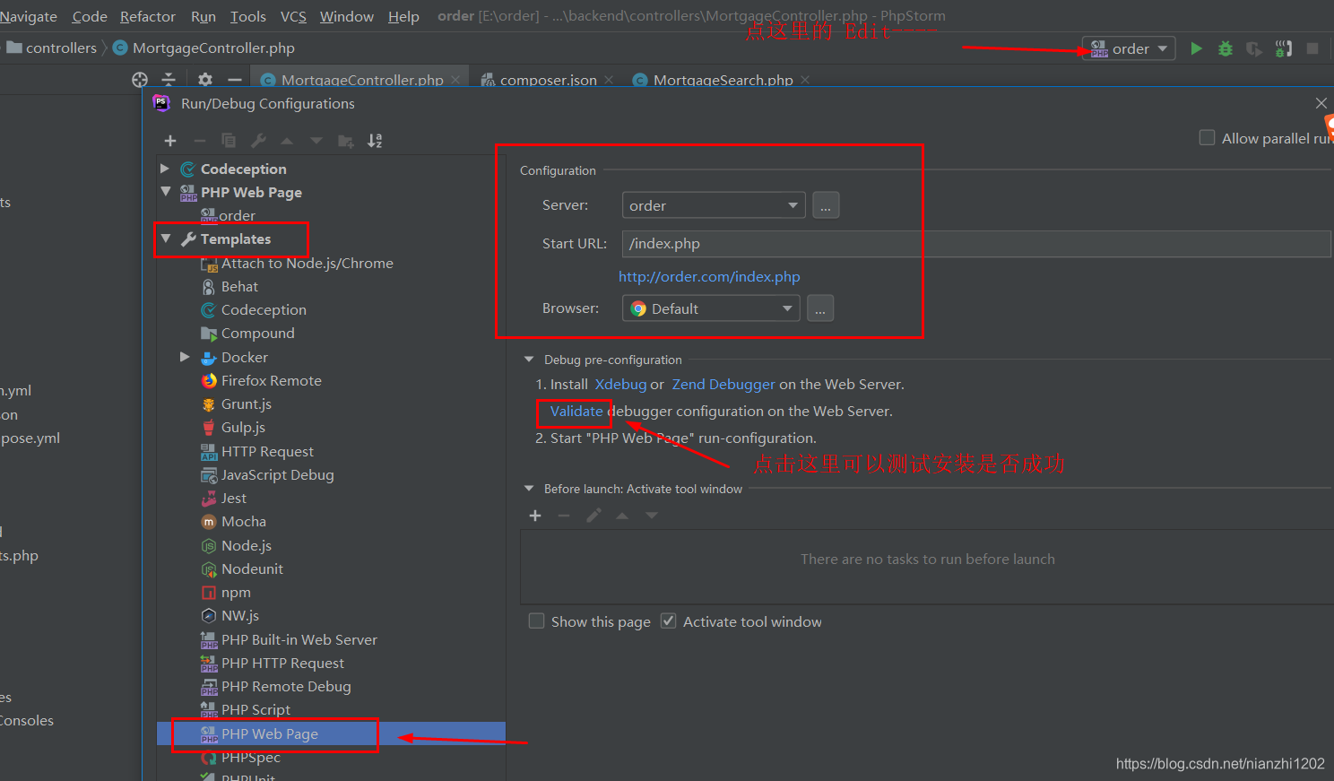
Task: Close the Run/Debug Configurations dialog
Action: coord(1321,103)
